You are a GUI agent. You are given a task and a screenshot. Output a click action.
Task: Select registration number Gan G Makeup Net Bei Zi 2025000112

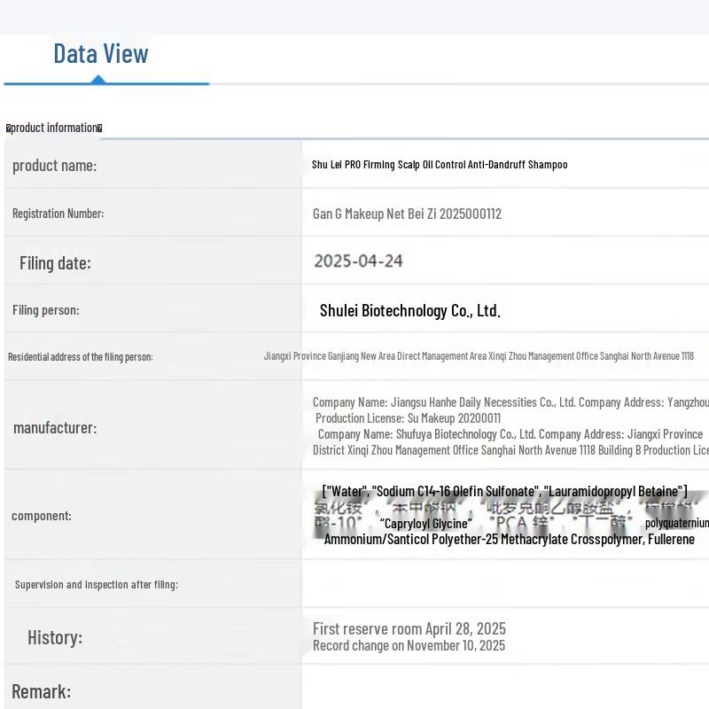pyautogui.click(x=407, y=214)
